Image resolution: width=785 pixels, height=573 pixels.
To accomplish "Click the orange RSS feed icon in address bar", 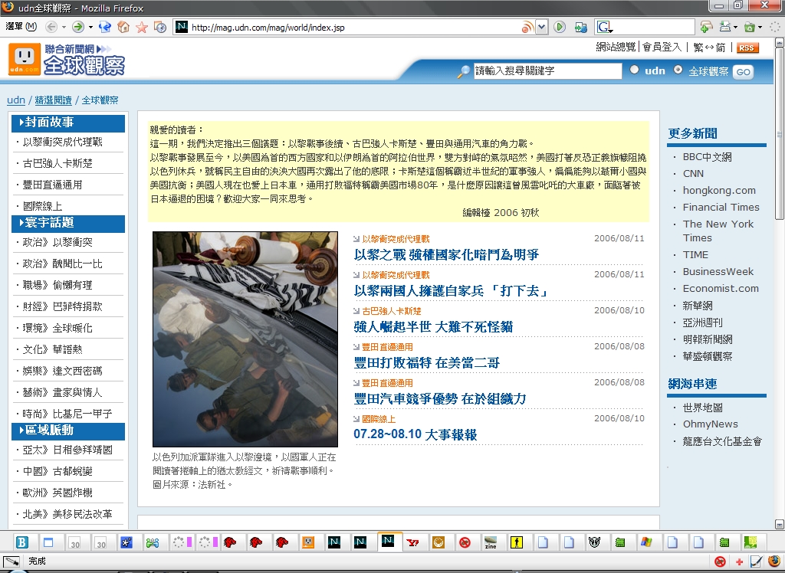I will 527,27.
